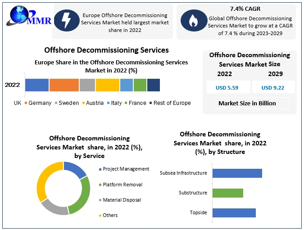304x230 pixels.
Task: Click the MMR globe logo
Action: [18, 17]
